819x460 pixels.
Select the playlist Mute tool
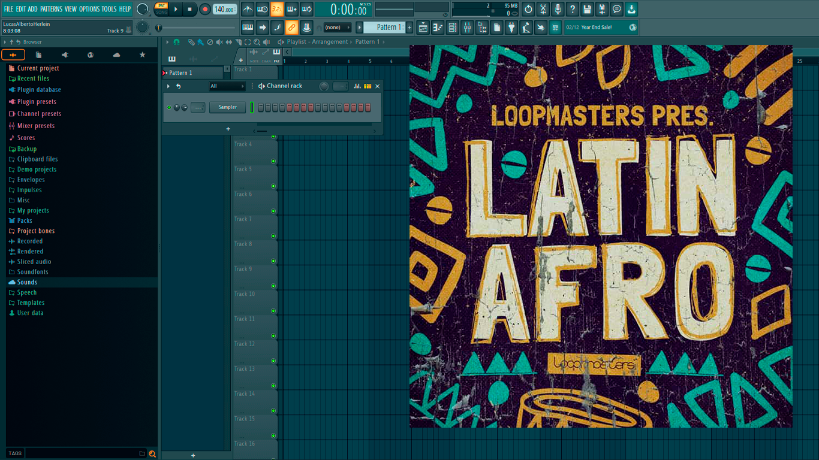click(219, 42)
